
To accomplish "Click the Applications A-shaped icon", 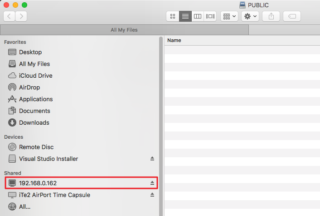I will tap(12, 99).
